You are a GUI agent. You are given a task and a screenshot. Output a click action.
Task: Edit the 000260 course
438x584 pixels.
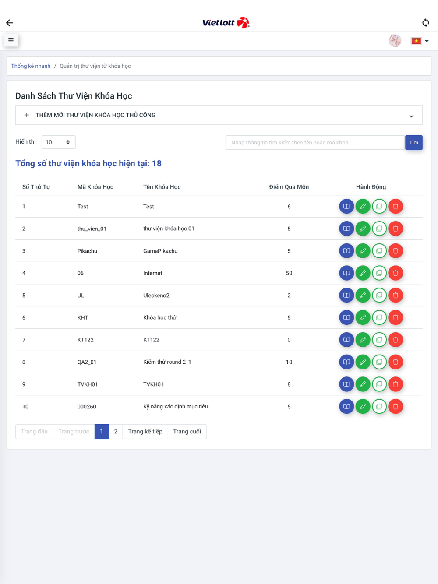click(x=363, y=407)
